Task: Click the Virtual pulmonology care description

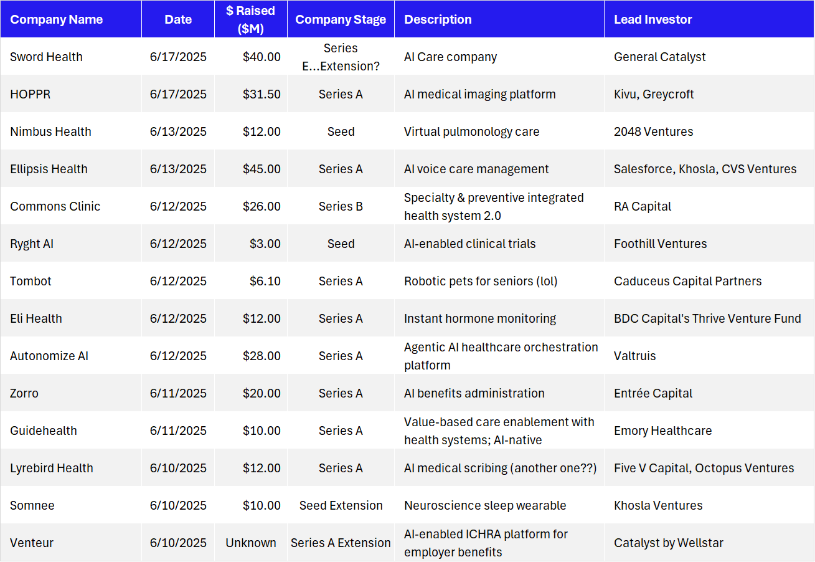Action: 471,131
